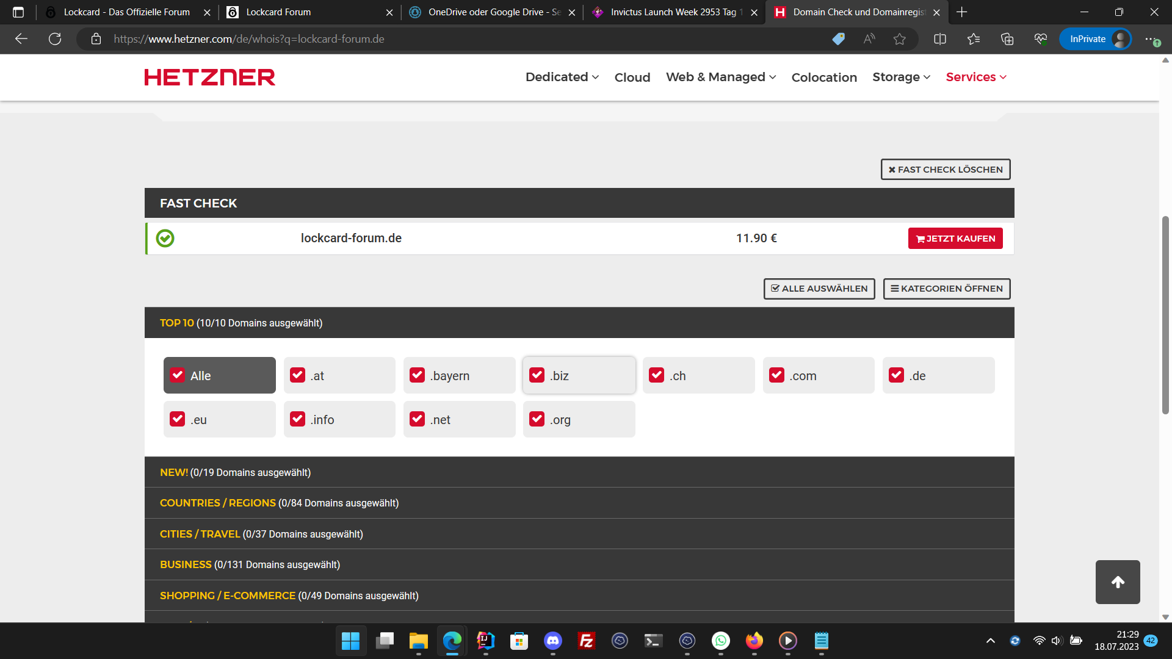Open Discord from taskbar

(x=553, y=641)
